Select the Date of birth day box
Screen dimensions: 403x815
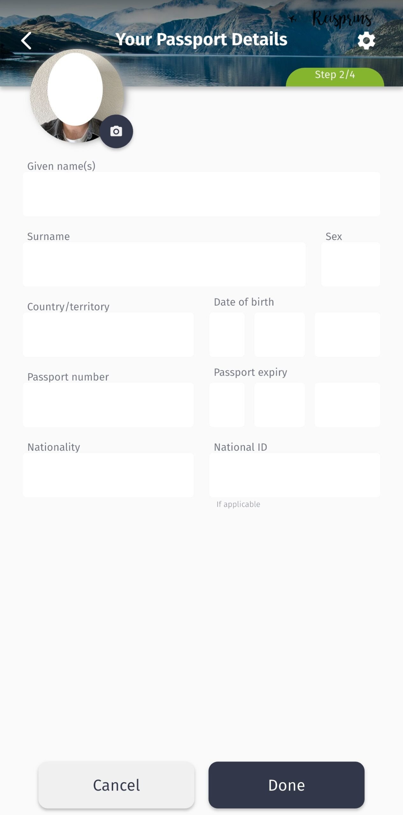(227, 335)
